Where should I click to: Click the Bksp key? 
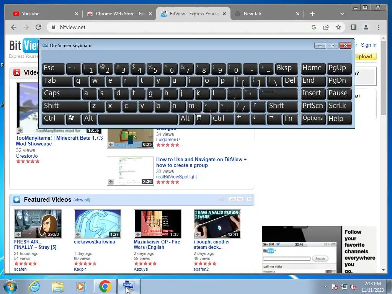pos(286,69)
